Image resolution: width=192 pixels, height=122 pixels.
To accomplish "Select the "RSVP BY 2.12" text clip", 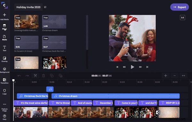I will pos(169,103).
